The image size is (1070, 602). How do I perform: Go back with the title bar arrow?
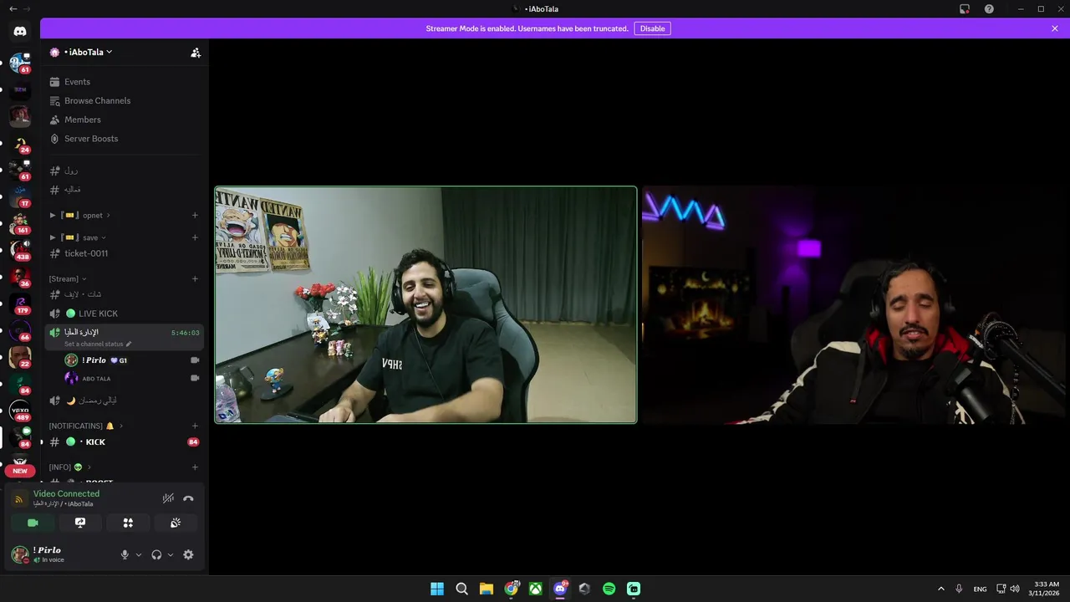[13, 8]
